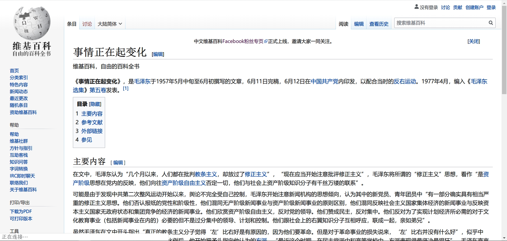Click the Wikipedia globe logo
The image size is (507, 241).
(32, 23)
